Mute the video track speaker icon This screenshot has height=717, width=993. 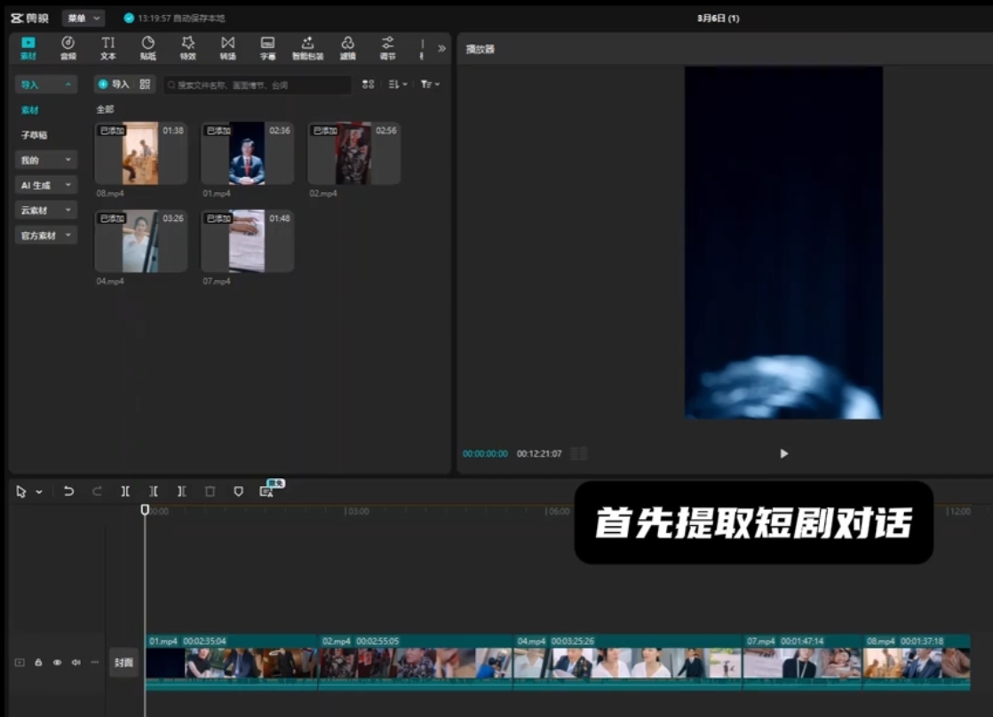click(x=75, y=663)
